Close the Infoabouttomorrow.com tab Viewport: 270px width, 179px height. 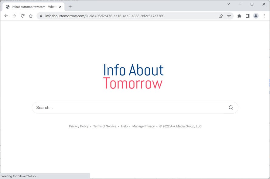coord(60,7)
